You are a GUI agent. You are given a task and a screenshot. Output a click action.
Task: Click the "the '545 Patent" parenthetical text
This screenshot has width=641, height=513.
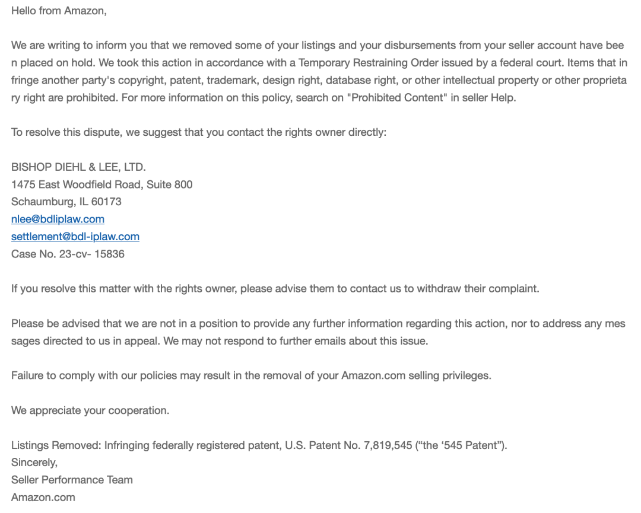click(x=461, y=445)
